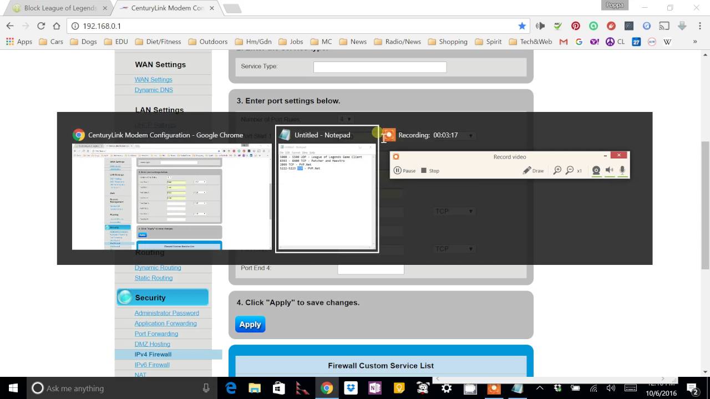Toggle system sound capture in recorder
This screenshot has width=710, height=399.
(x=610, y=171)
